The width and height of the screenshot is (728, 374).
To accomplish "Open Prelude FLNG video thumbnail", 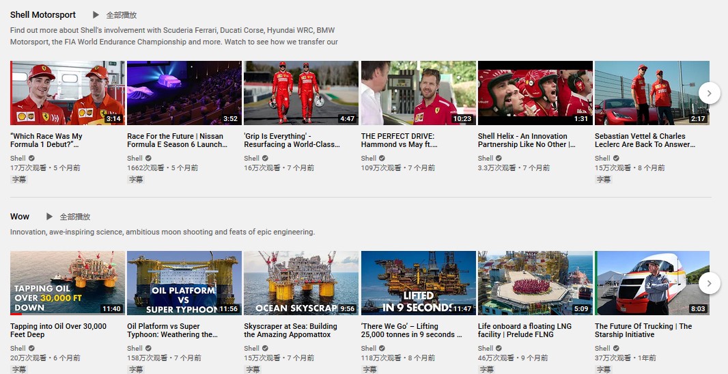I will click(535, 283).
